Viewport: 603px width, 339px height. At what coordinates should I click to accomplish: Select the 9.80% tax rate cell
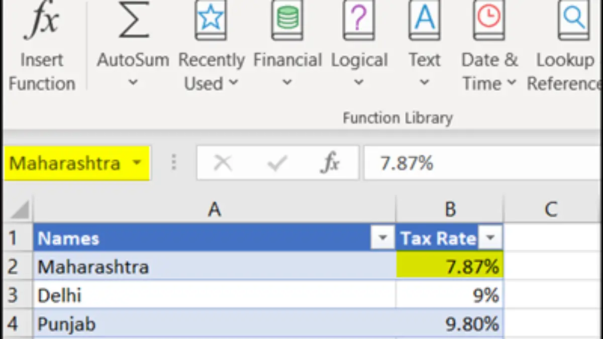click(x=450, y=323)
